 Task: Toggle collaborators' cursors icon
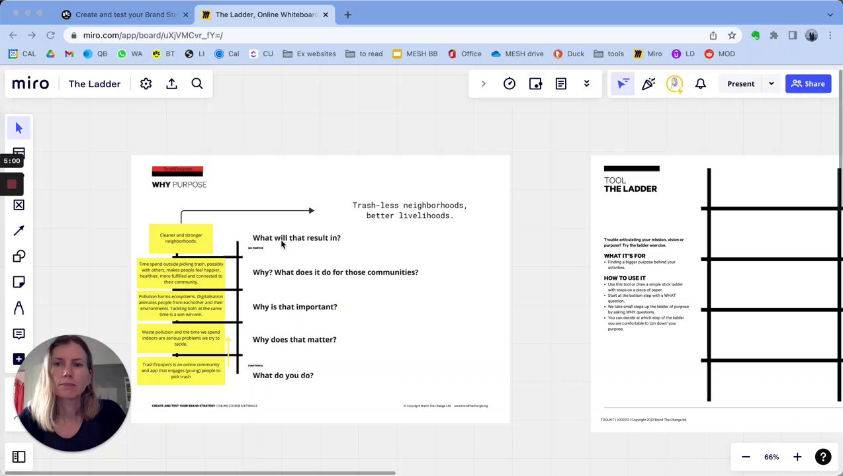click(623, 84)
